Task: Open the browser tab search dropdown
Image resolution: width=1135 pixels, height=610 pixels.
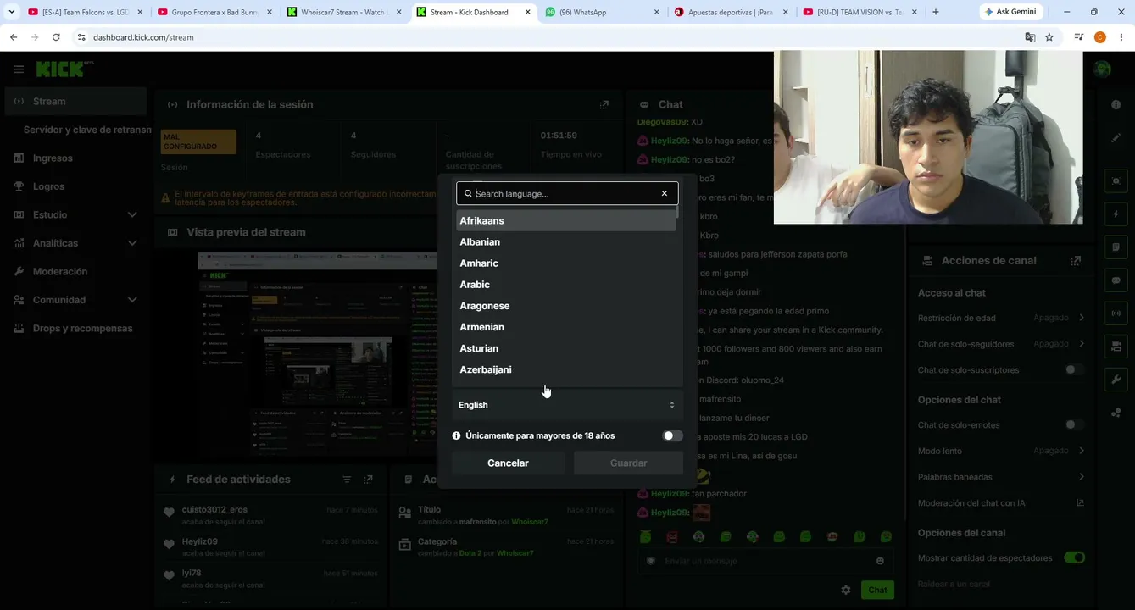Action: (x=11, y=12)
